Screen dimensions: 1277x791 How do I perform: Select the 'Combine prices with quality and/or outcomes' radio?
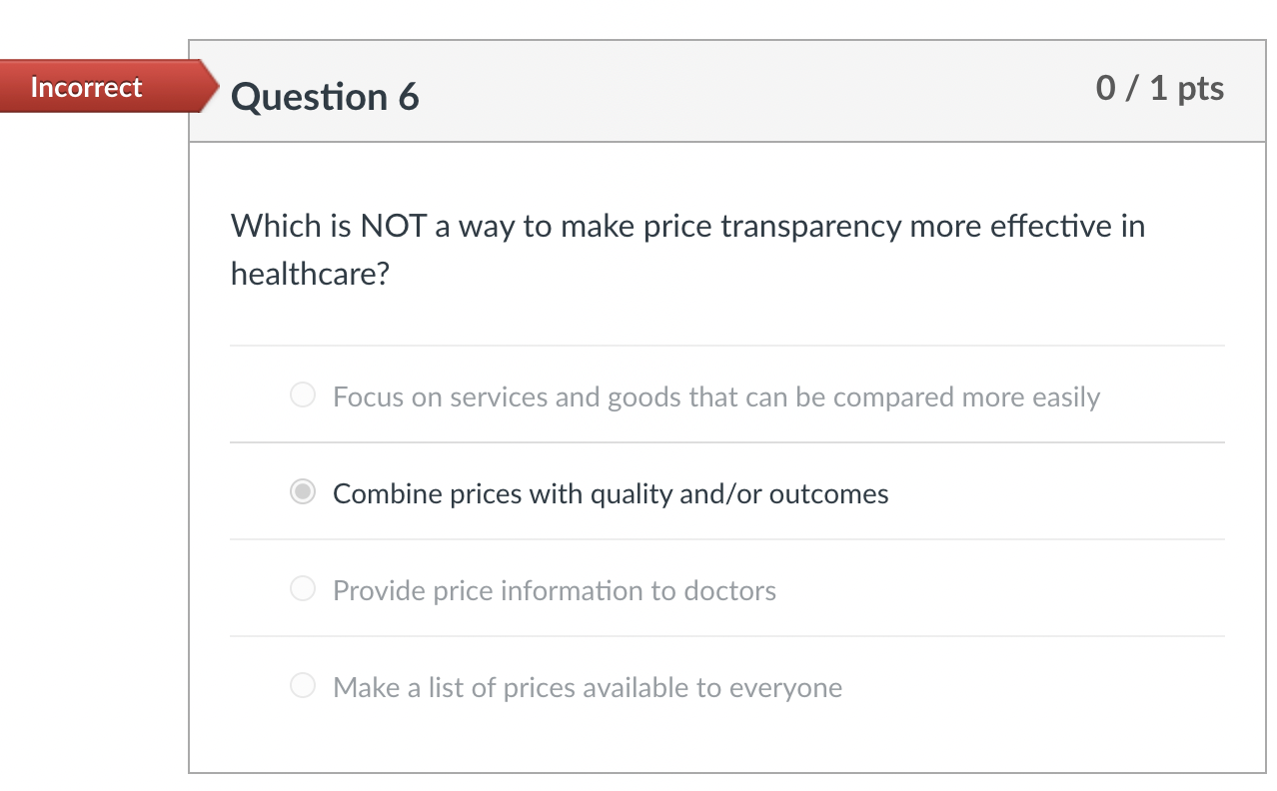[x=302, y=491]
